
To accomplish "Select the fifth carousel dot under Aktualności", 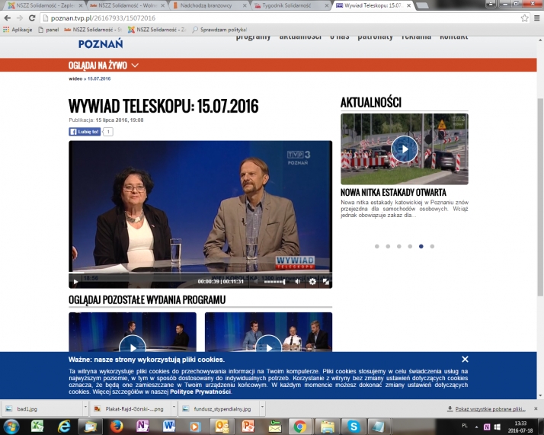I will [x=421, y=247].
